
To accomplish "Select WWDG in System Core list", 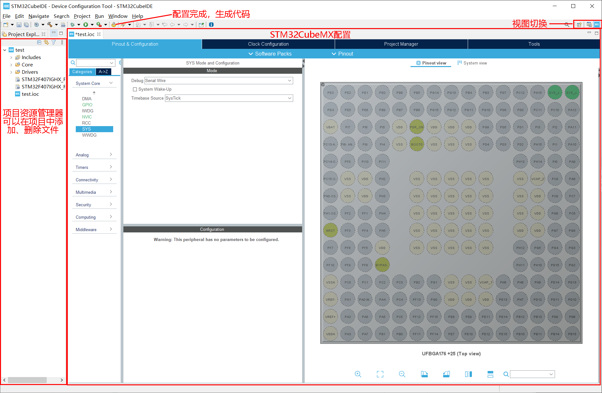I will pyautogui.click(x=89, y=135).
